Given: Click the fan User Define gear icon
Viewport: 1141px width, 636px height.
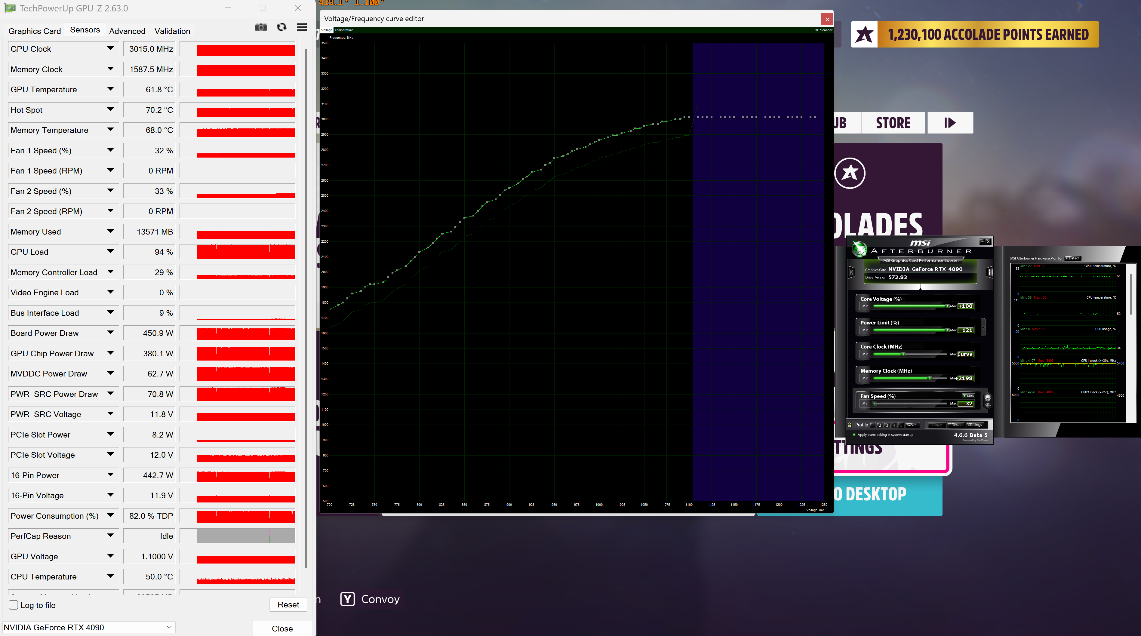Looking at the screenshot, I should [x=987, y=400].
